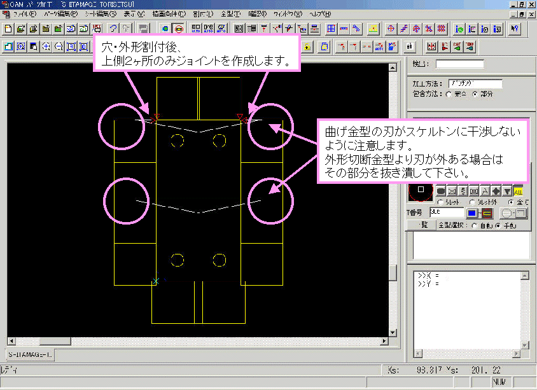Open the 金型(T) menu
This screenshot has width=537, height=390.
pos(230,14)
